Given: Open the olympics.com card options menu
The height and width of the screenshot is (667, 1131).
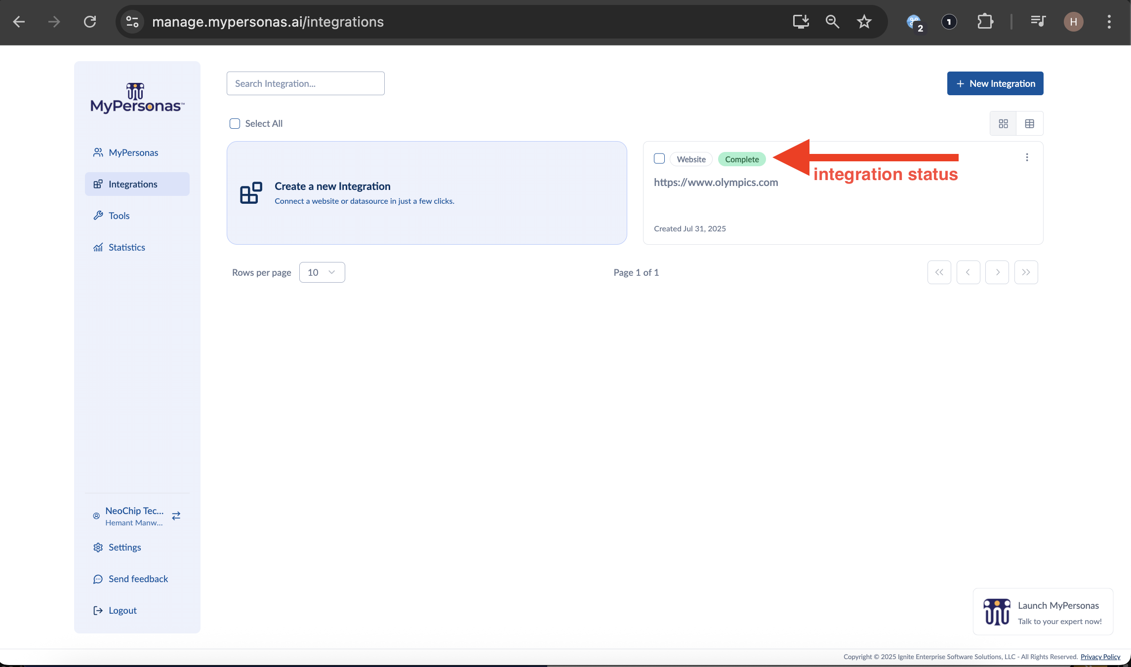Looking at the screenshot, I should click(x=1027, y=157).
